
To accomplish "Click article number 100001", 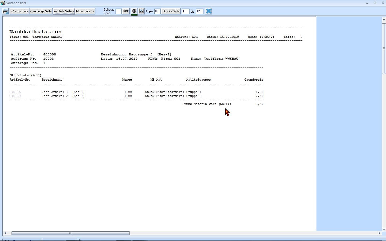I will coord(16,96).
